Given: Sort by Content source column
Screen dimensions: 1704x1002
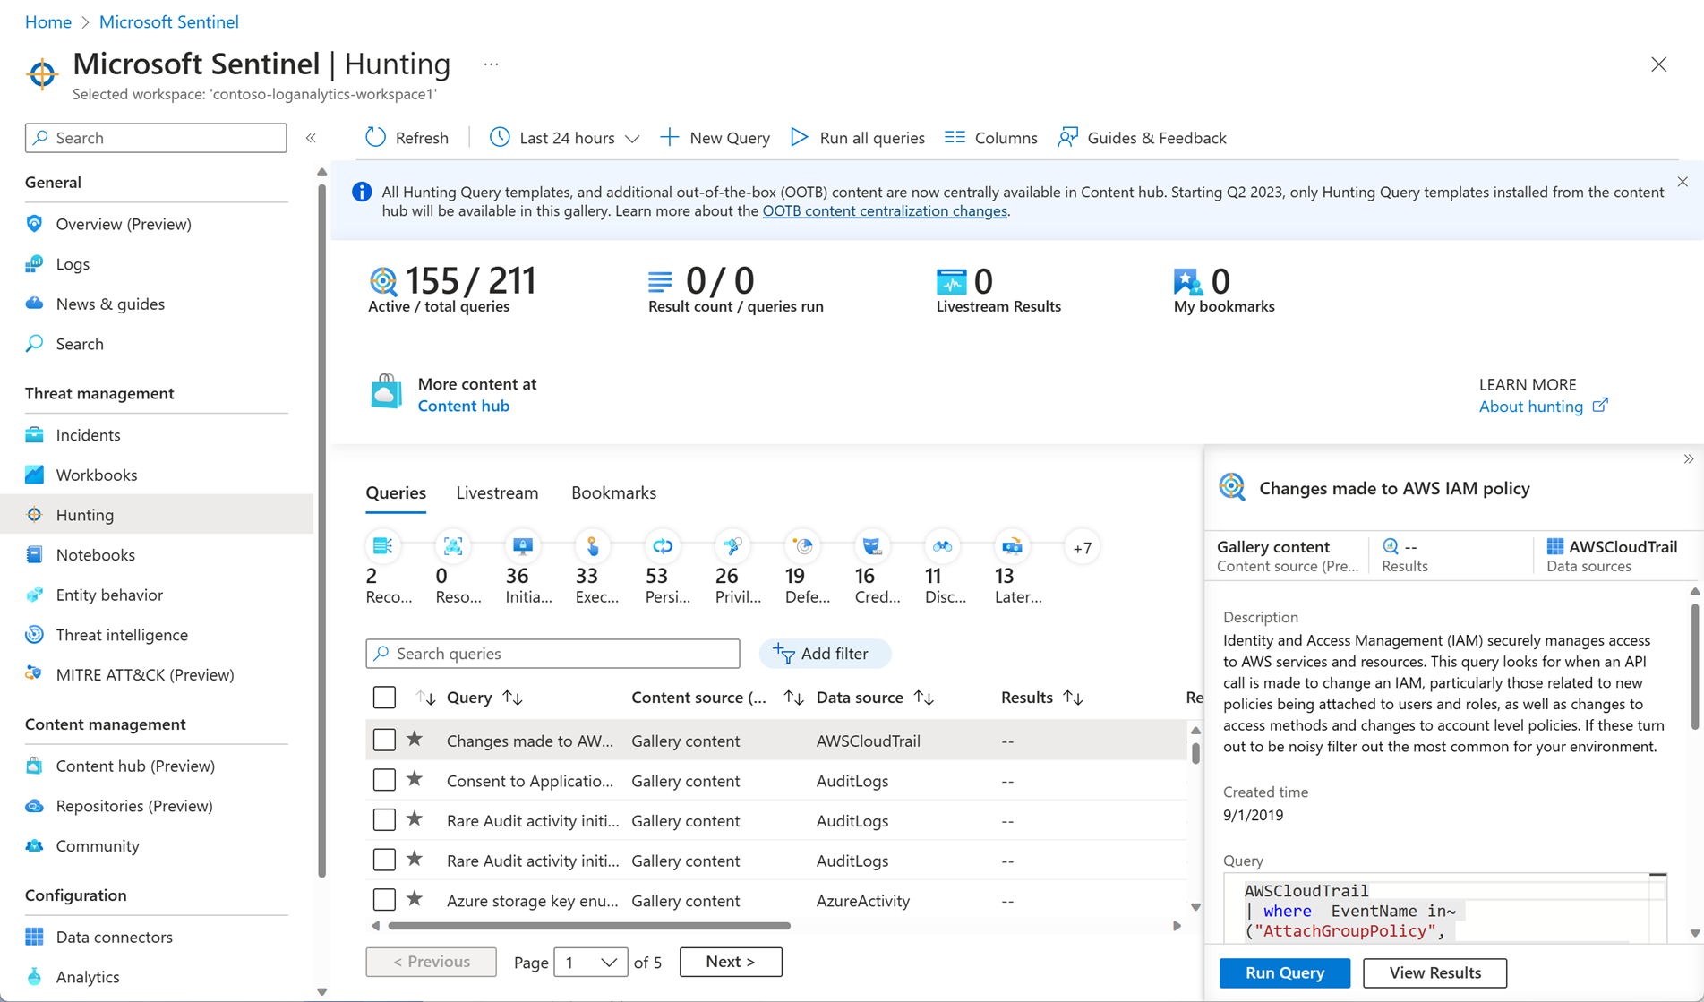Looking at the screenshot, I should 793,697.
